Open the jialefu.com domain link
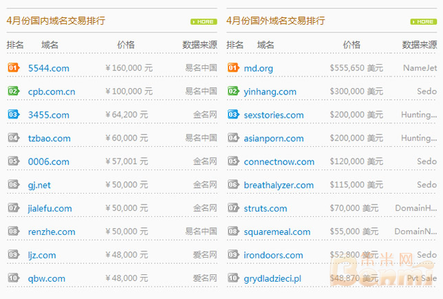The image size is (443, 299). (50, 209)
